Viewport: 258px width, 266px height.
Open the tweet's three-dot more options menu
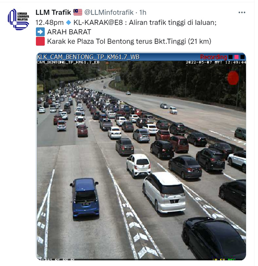[x=242, y=13]
